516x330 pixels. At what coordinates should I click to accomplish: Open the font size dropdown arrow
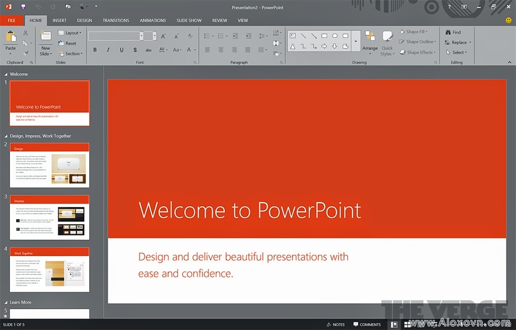154,36
